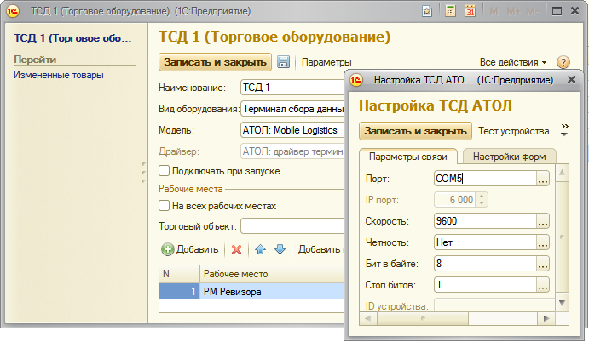
Task: Open favorites star icon in title bar
Action: pyautogui.click(x=427, y=11)
